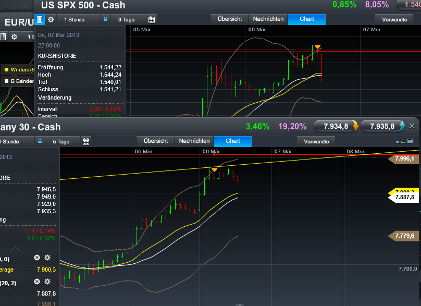The height and width of the screenshot is (306, 421).
Task: Open the 3 Tage range dropdown
Action: [x=127, y=19]
